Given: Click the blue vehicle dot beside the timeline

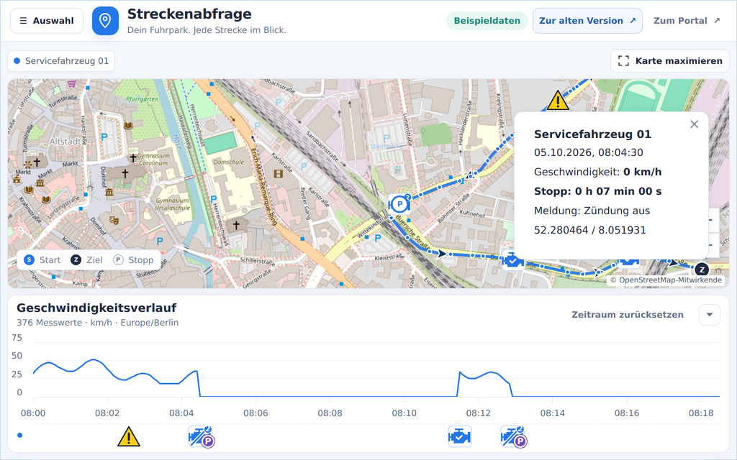Looking at the screenshot, I should pos(19,435).
